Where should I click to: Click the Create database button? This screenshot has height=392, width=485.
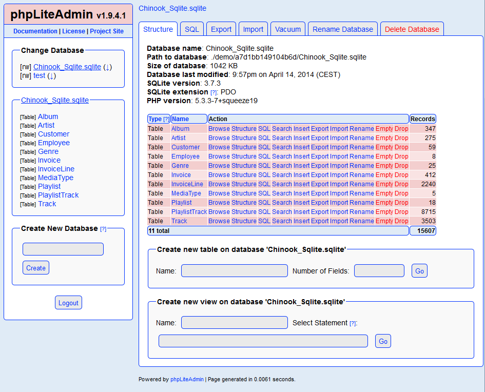(x=36, y=268)
